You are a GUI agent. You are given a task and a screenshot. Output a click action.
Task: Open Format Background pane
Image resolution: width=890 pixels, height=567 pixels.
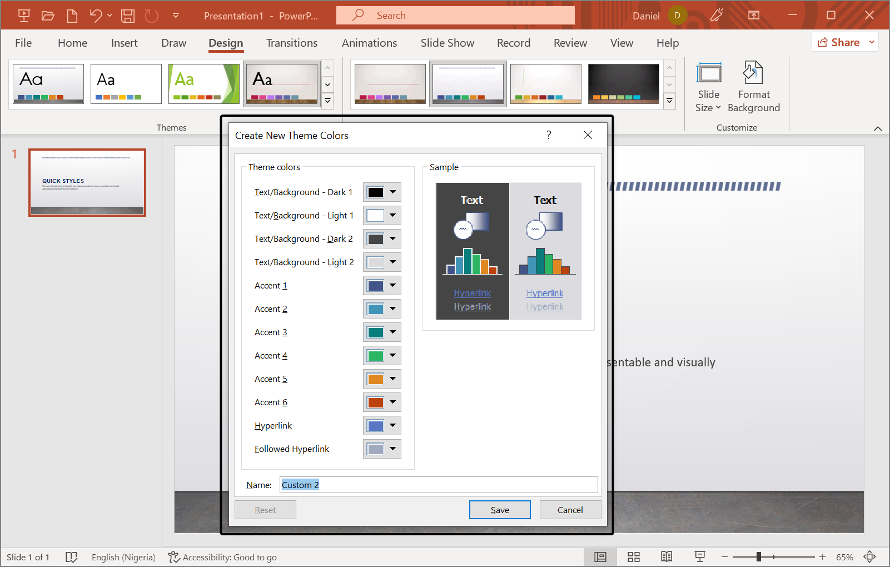tap(753, 87)
